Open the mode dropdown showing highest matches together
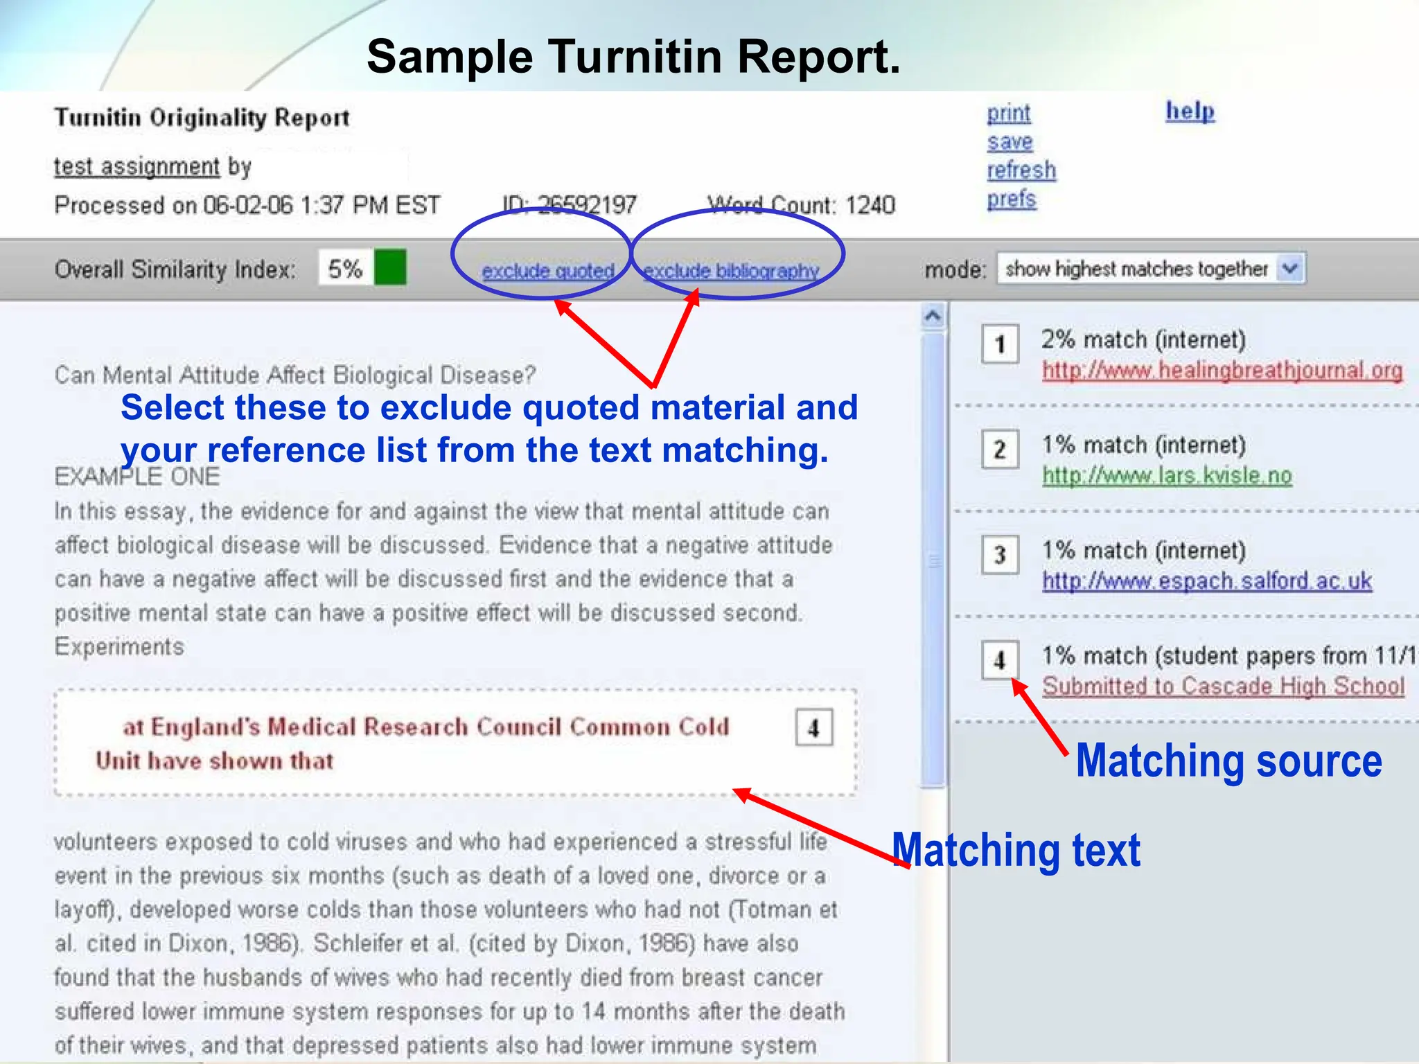The height and width of the screenshot is (1064, 1419). pyautogui.click(x=1151, y=268)
